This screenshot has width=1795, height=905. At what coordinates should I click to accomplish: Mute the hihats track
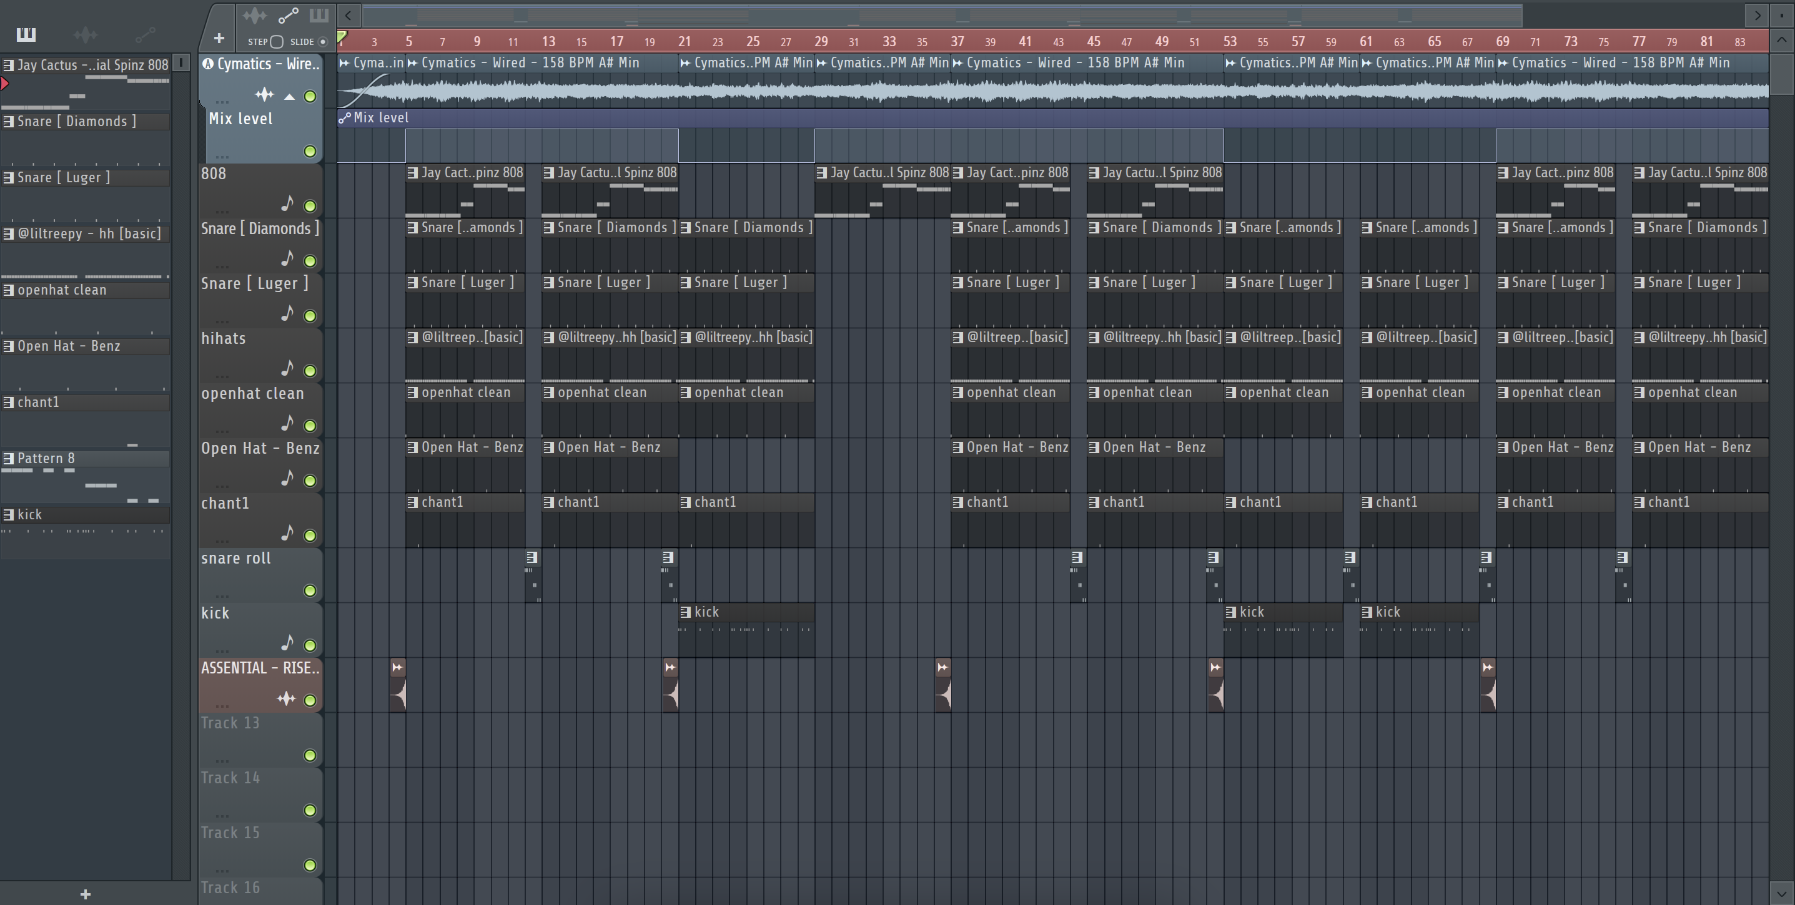[310, 371]
